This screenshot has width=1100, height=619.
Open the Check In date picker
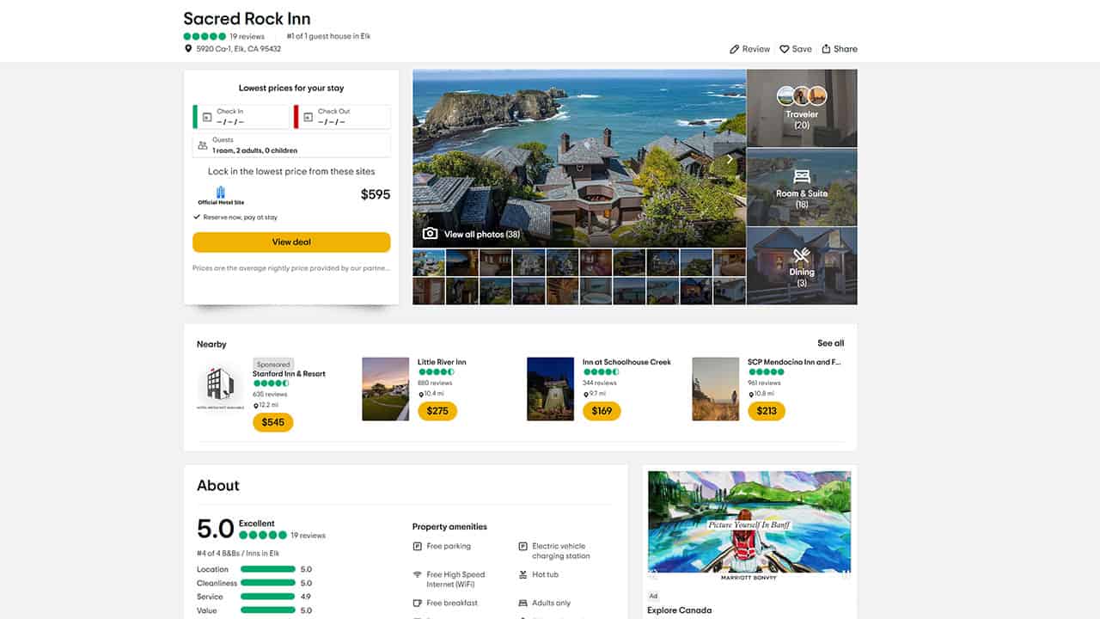pos(241,117)
